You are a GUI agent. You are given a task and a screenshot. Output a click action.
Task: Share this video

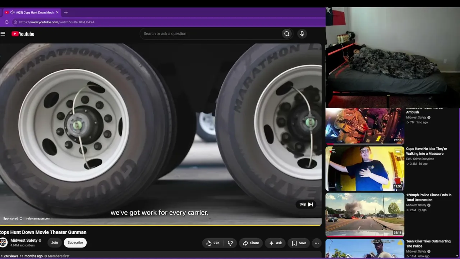click(250, 243)
